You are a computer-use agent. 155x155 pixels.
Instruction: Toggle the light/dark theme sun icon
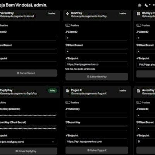pyautogui.click(x=139, y=5)
